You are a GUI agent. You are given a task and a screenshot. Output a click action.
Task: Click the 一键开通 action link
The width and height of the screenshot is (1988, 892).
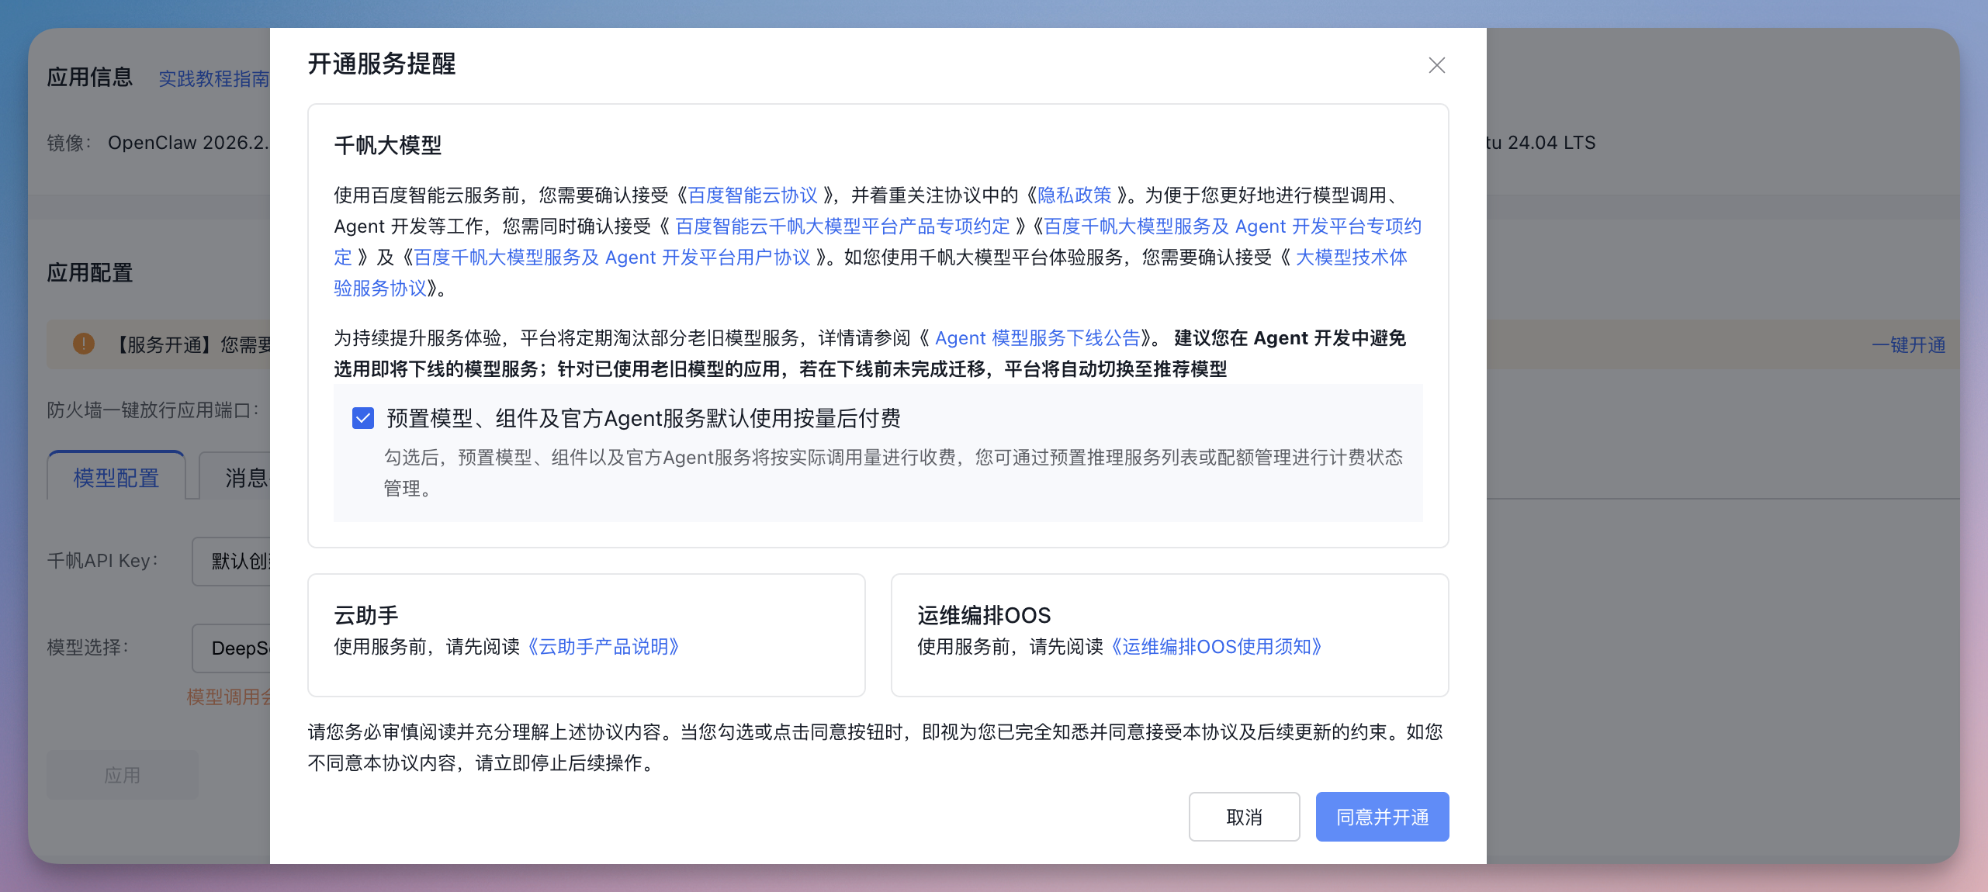point(1909,345)
